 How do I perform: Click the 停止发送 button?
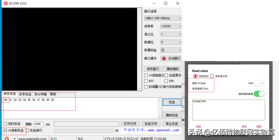pos(172,124)
